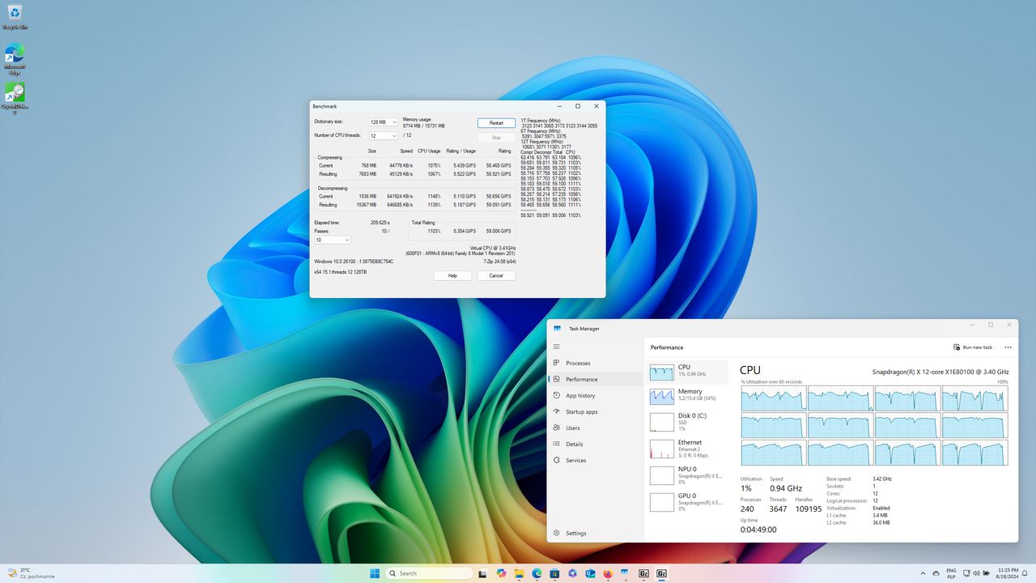This screenshot has width=1036, height=583.
Task: Click Restart in the Benchmark window
Action: coord(496,123)
